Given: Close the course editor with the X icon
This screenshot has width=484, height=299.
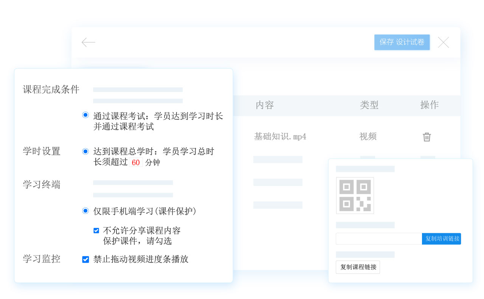Looking at the screenshot, I should click(443, 42).
